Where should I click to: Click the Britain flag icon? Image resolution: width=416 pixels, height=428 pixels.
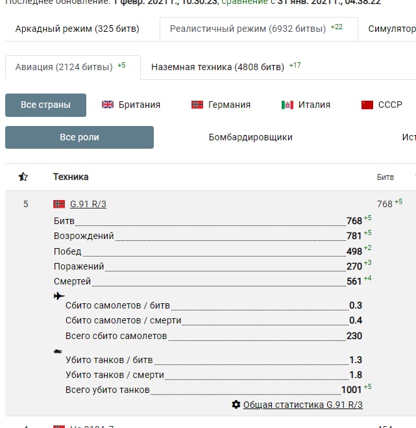click(x=108, y=105)
